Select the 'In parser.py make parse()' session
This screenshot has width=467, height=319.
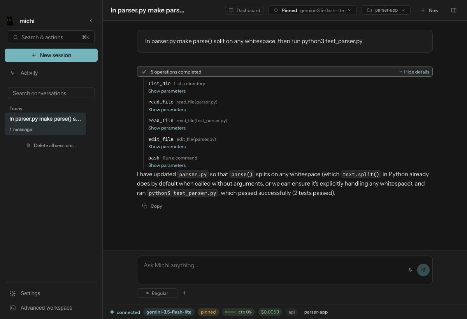(45, 124)
